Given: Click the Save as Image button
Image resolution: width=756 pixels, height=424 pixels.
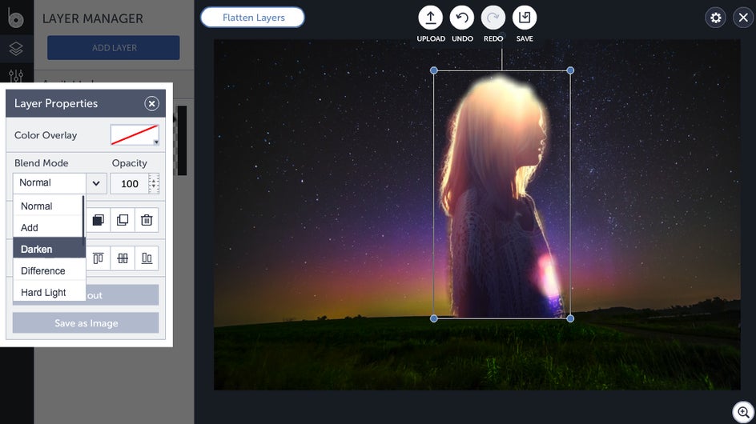Looking at the screenshot, I should (x=86, y=323).
